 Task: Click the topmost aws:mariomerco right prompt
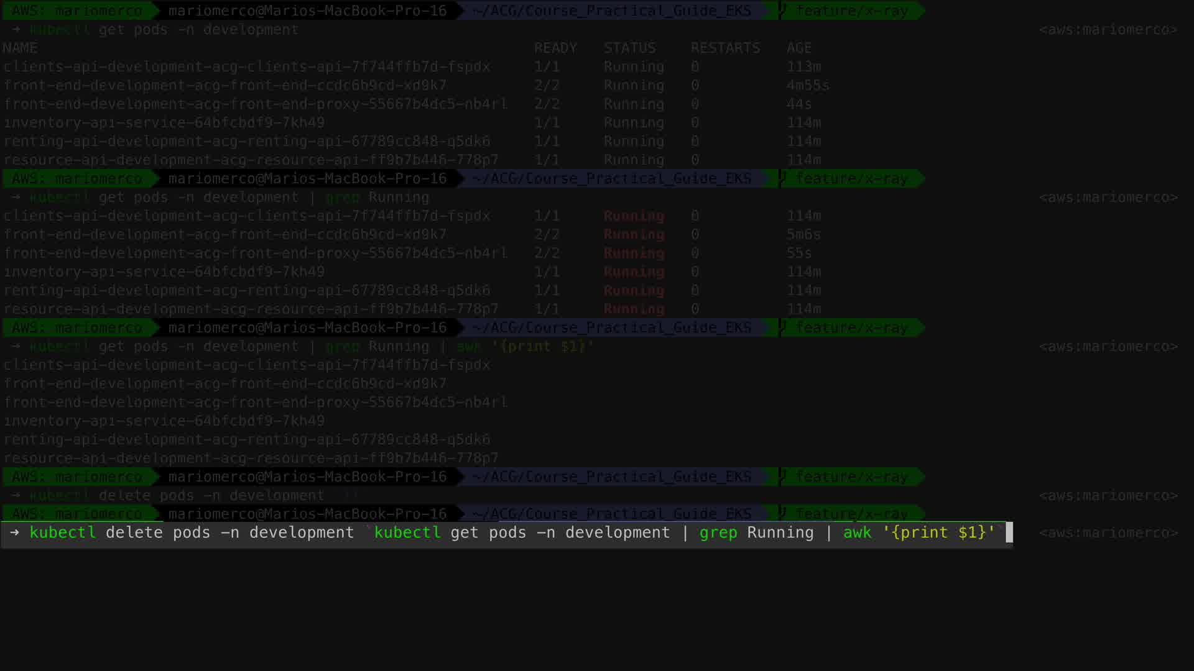pyautogui.click(x=1108, y=30)
